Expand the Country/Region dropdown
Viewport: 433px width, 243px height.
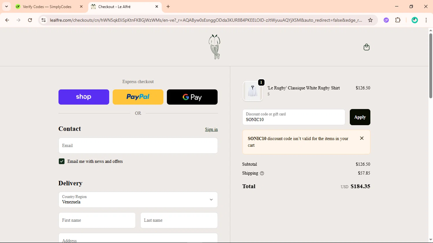[x=138, y=200]
